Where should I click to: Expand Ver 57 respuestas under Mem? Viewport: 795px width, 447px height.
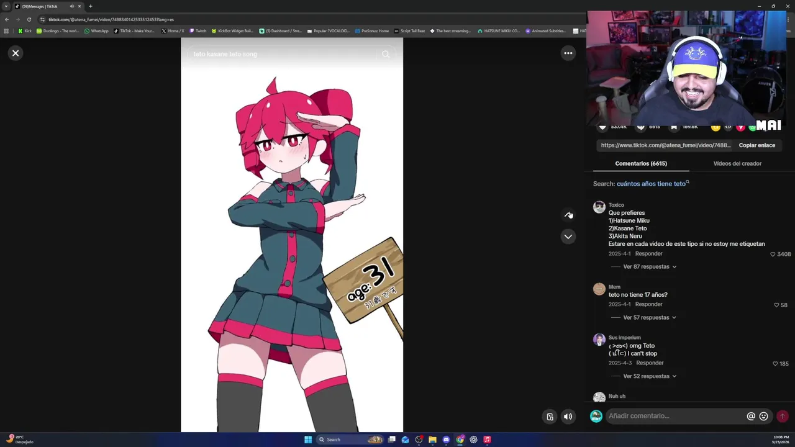650,318
